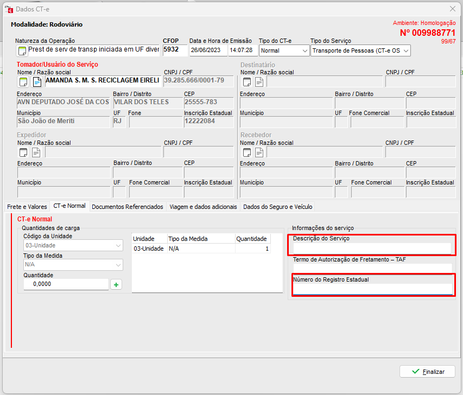This screenshot has height=395, width=463.
Task: Click the Destinatário document icon
Action: (259, 82)
